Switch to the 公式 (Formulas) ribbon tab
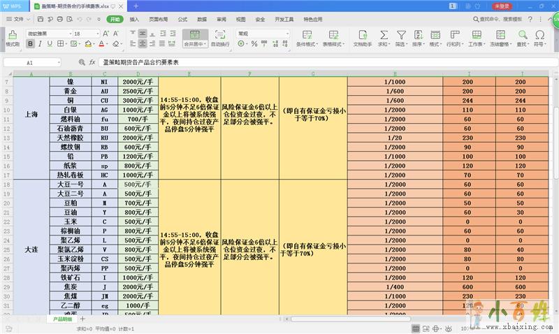Image resolution: width=559 pixels, height=334 pixels. tap(182, 20)
